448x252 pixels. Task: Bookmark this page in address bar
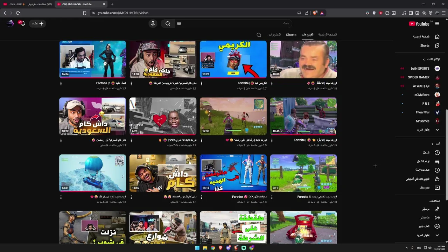point(85,13)
